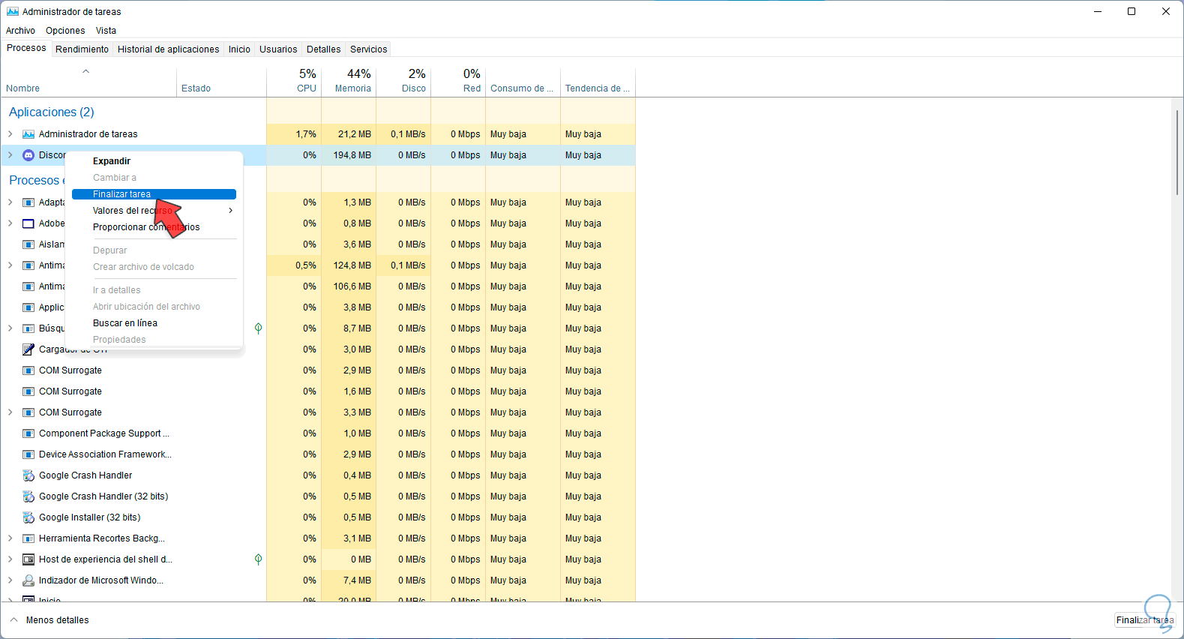Screen dimensions: 1184x639
Task: Click the icon of the Adobe process row
Action: [28, 223]
